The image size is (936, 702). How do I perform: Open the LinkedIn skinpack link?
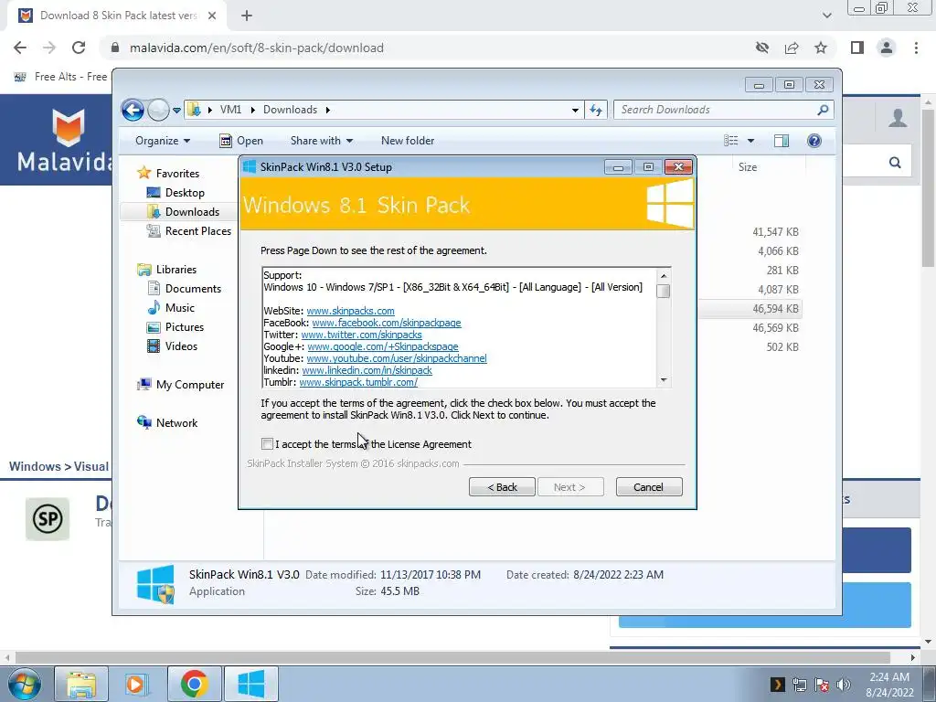(x=367, y=371)
